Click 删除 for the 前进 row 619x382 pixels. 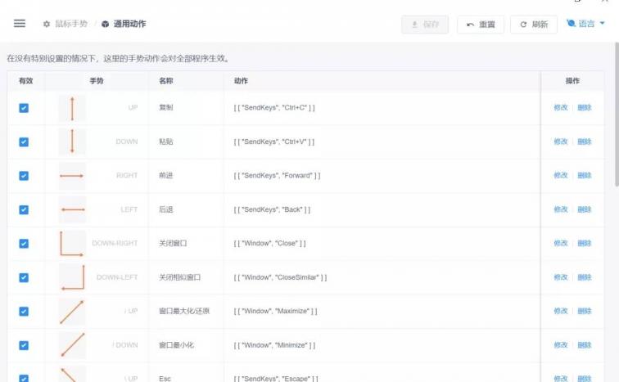click(x=585, y=175)
